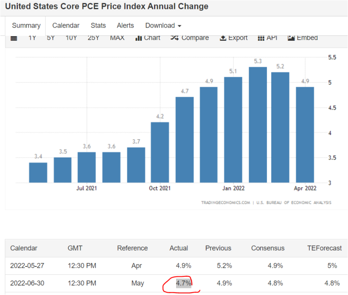Viewport: 348px width, 295px height.
Task: Click the Apr 2022 bar labeled 4.9
Action: pyautogui.click(x=305, y=135)
